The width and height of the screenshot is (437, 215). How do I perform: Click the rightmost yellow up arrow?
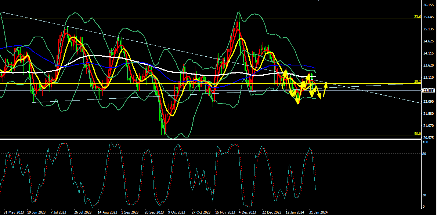(x=325, y=88)
